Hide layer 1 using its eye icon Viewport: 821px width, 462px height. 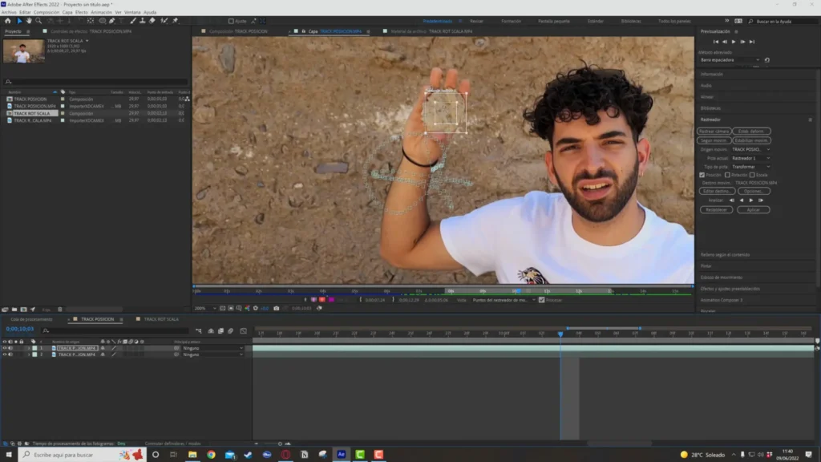pyautogui.click(x=4, y=348)
